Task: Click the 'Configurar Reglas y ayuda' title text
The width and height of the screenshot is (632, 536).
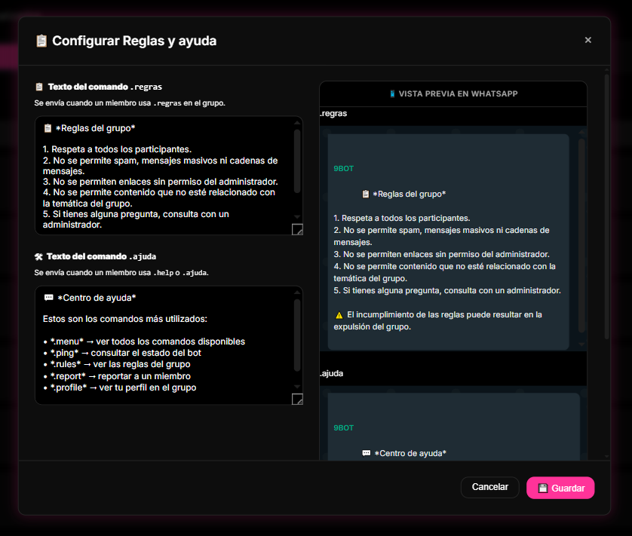Action: [x=134, y=41]
